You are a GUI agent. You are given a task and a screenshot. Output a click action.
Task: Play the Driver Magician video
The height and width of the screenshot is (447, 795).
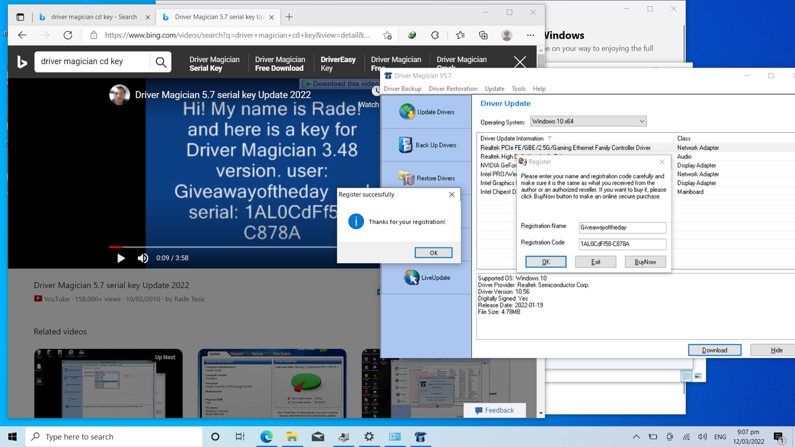click(121, 258)
